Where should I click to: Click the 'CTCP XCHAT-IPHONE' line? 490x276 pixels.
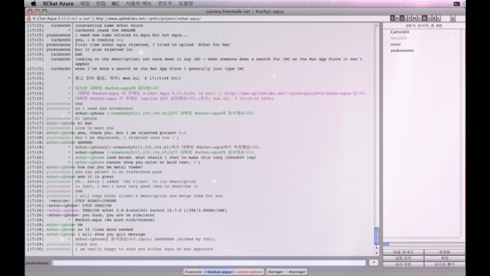point(96,201)
